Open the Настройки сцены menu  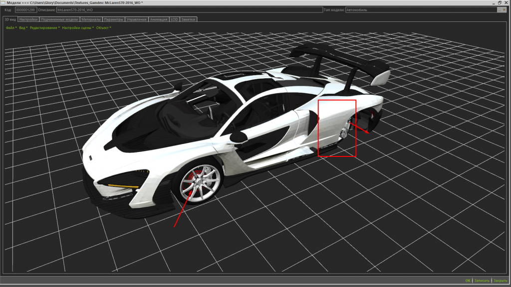tap(77, 28)
